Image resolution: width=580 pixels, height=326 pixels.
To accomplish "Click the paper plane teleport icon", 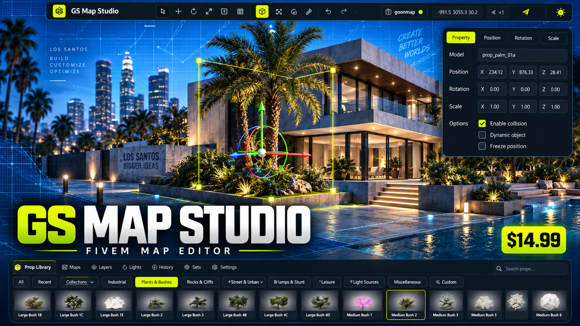I will coord(526,12).
